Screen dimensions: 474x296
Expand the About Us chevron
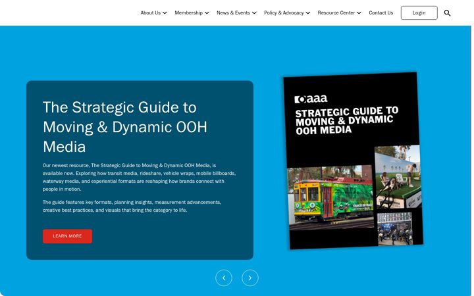point(165,13)
